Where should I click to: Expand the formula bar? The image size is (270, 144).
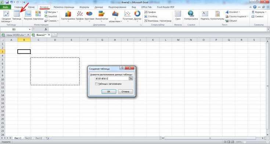pyautogui.click(x=268, y=29)
